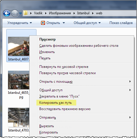
Task: Click the file name Istanbul_4607
Action: pyautogui.click(x=19, y=59)
